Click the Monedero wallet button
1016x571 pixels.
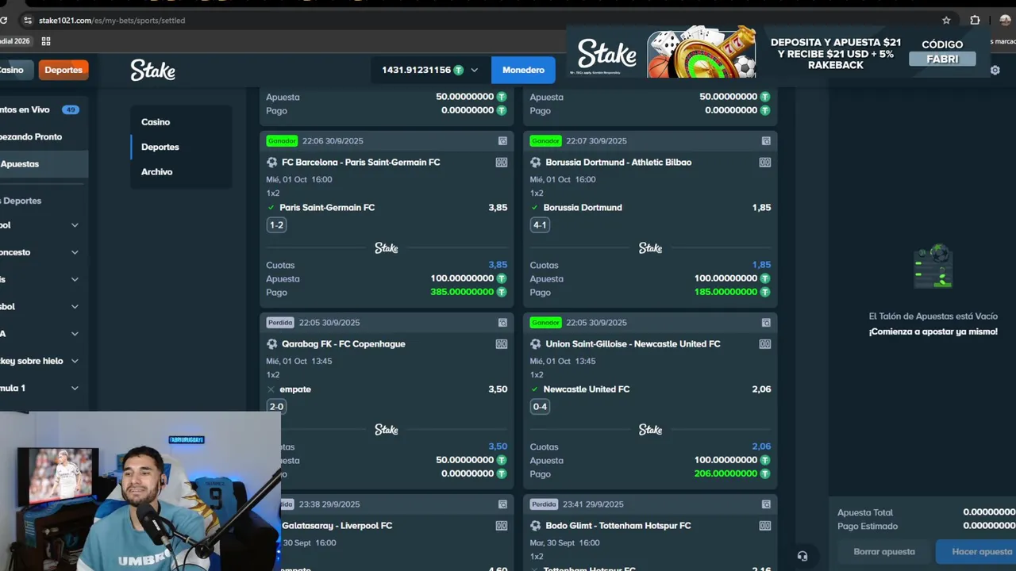[523, 70]
